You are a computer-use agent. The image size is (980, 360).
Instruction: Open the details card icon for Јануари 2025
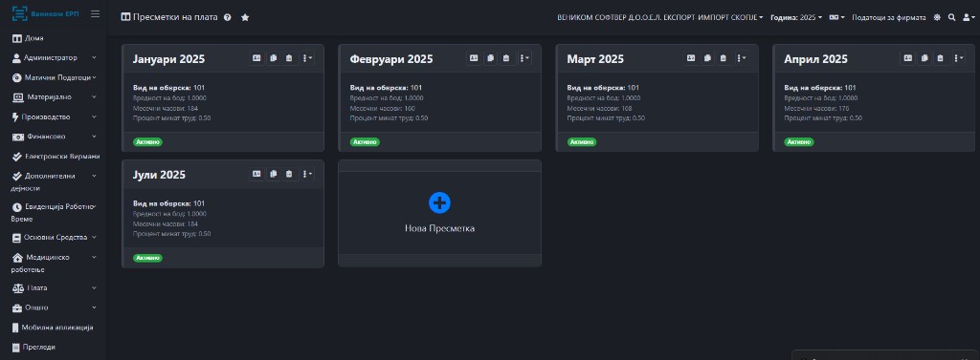(256, 58)
